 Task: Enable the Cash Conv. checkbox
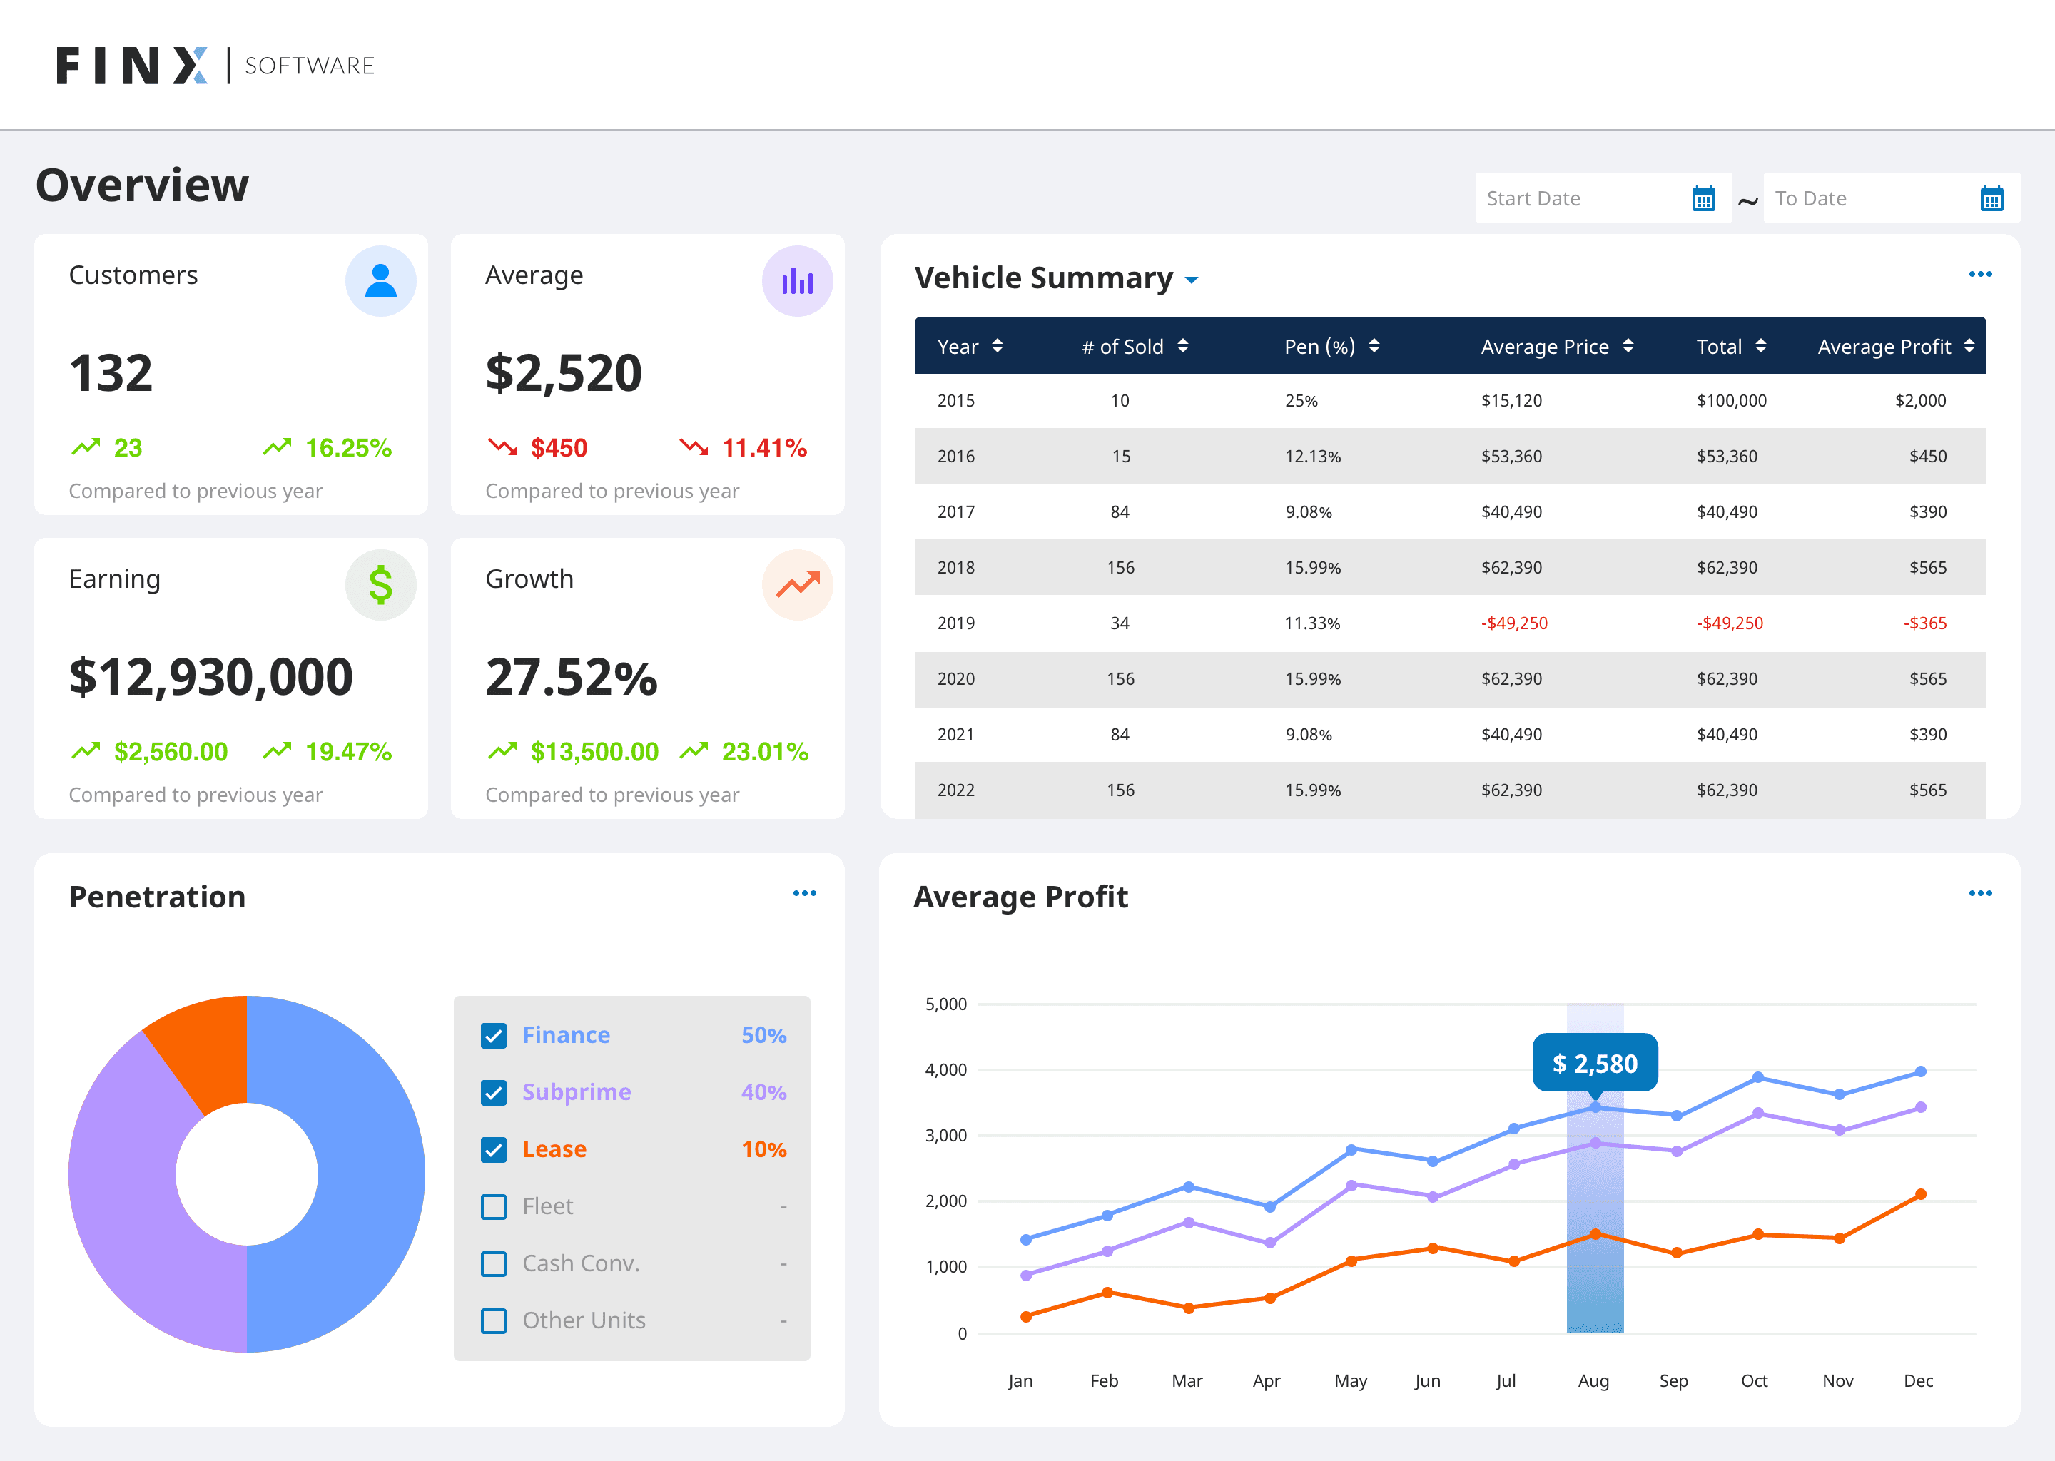(494, 1264)
